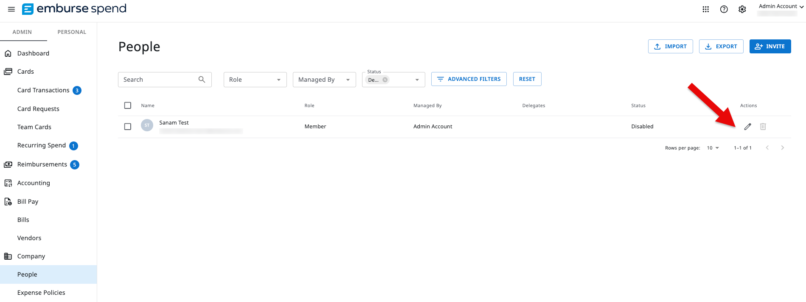
Task: Click the Reset filters button
Action: 527,79
